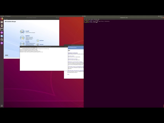Click the IBM logo in Installation Manager
164x123 pixels.
click(x=6, y=55)
